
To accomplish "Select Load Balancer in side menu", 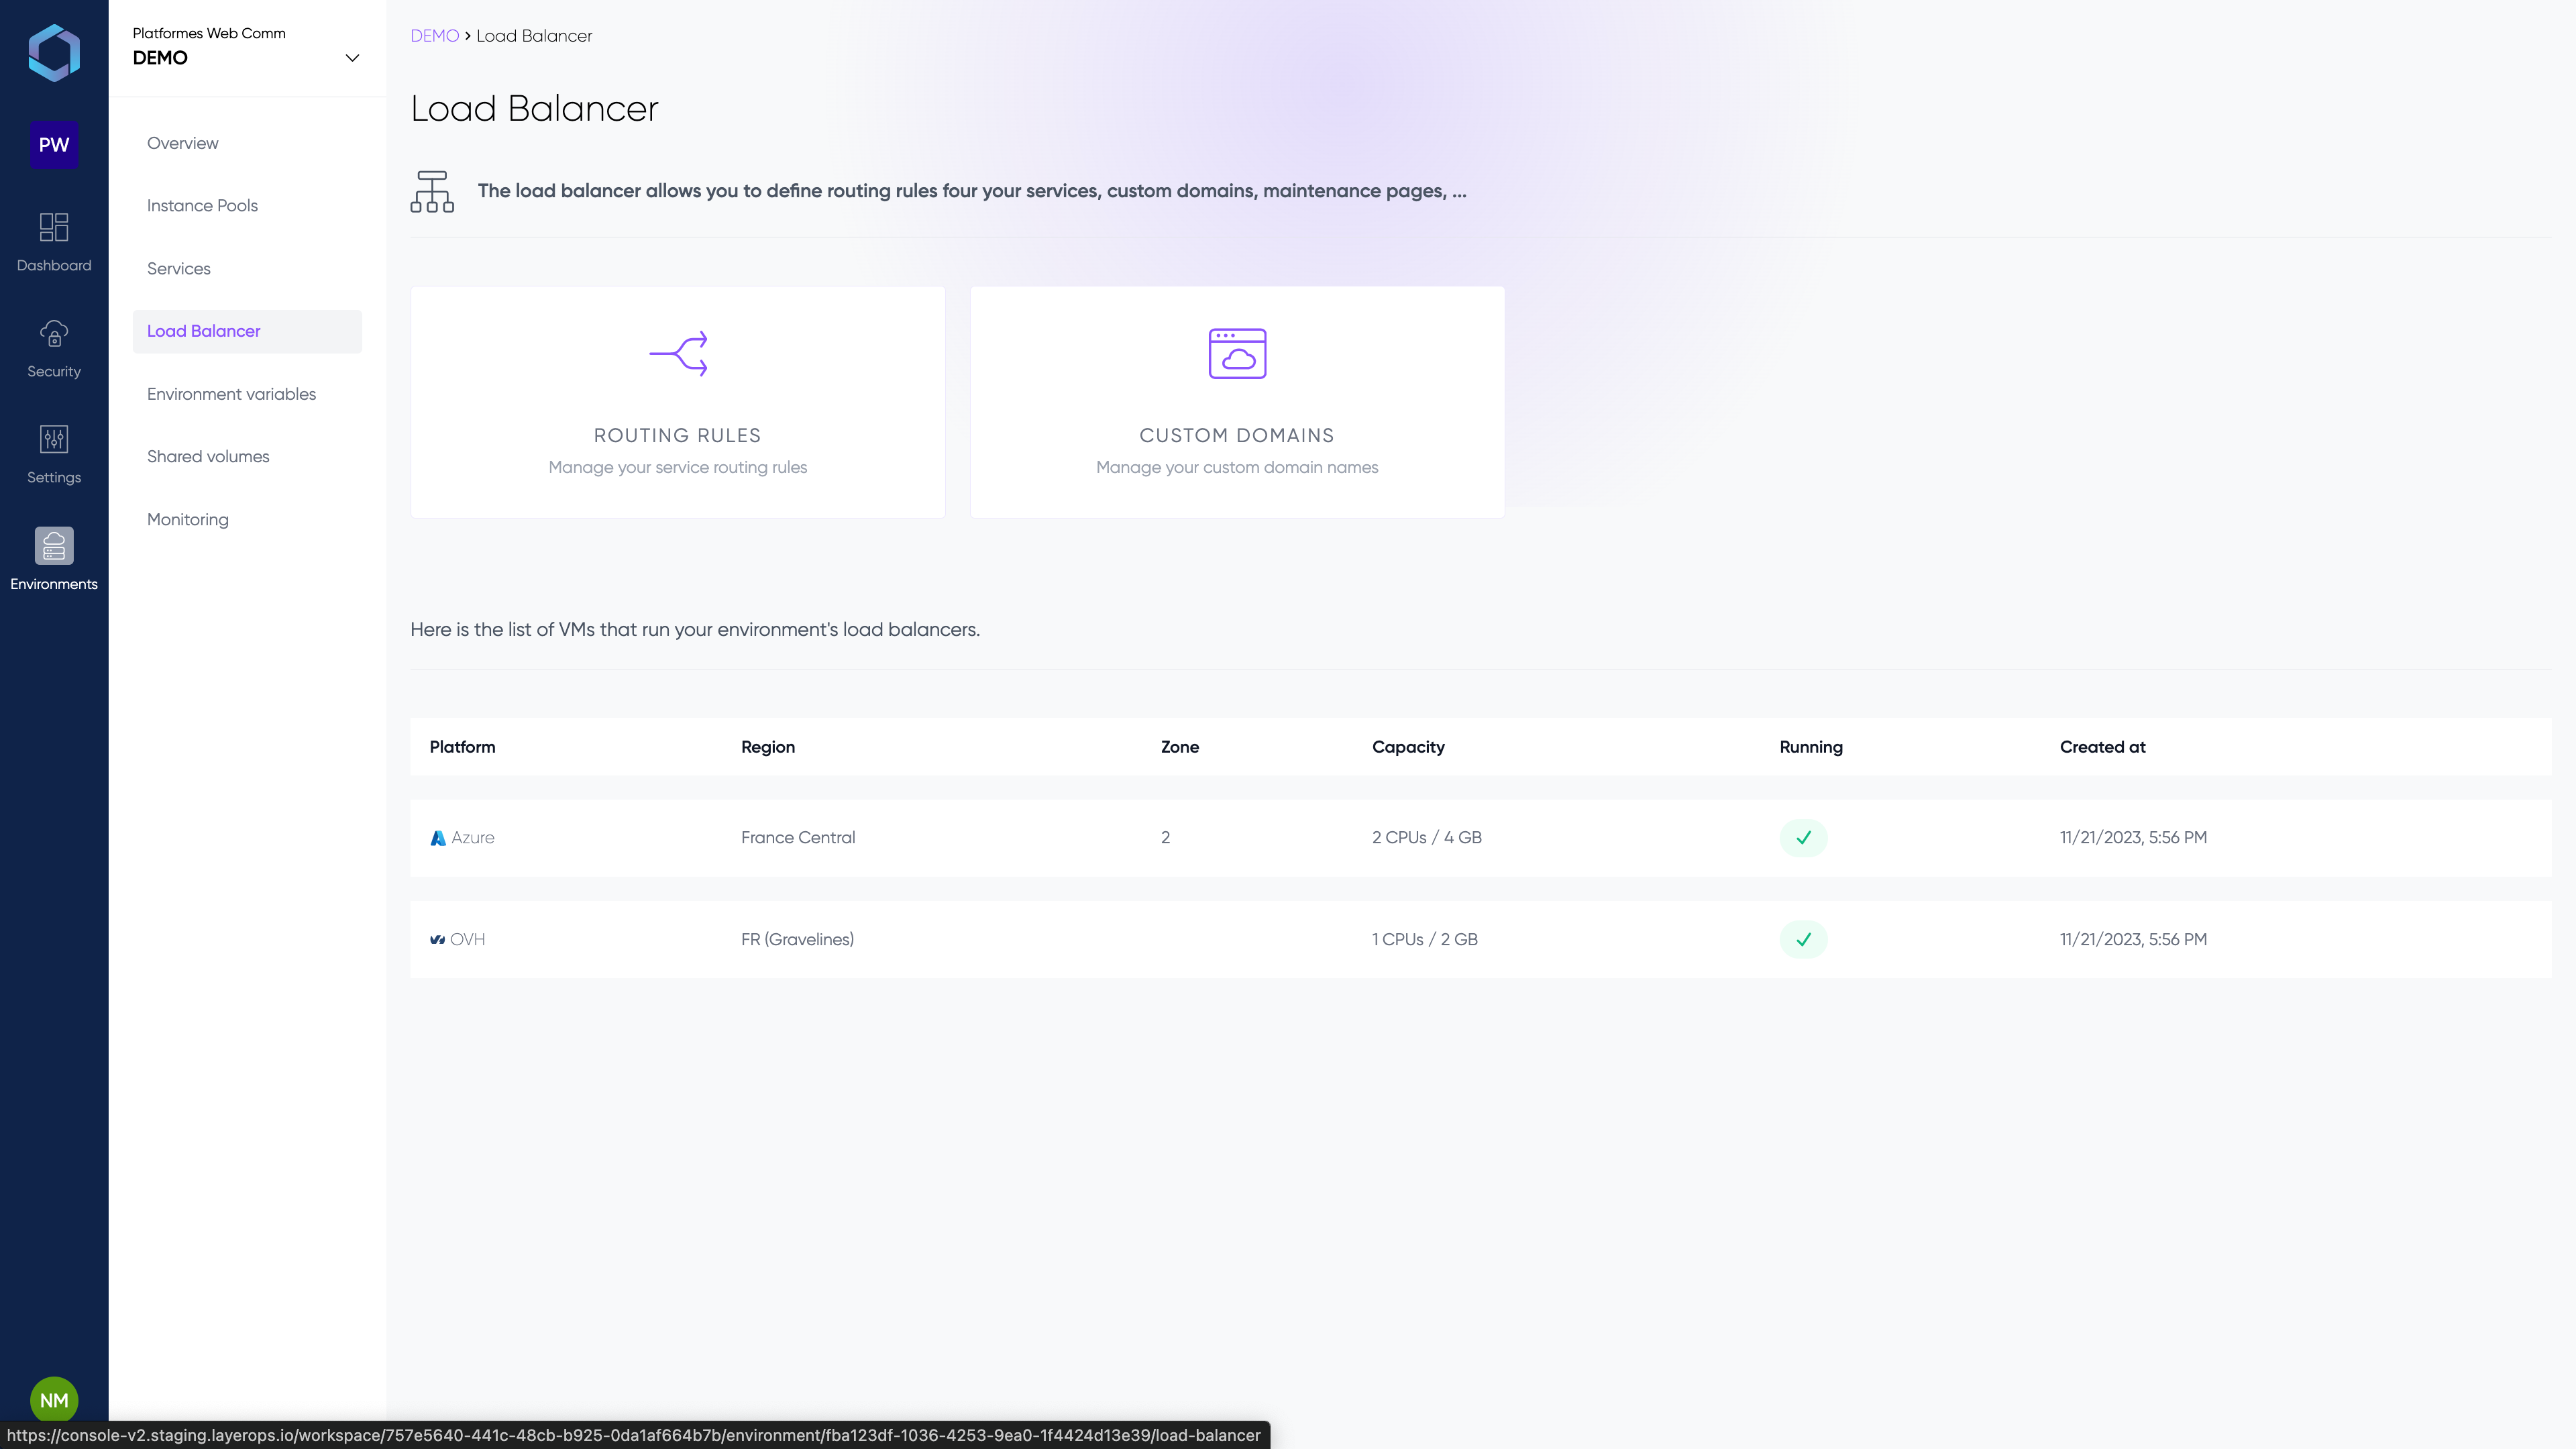I will (x=247, y=331).
